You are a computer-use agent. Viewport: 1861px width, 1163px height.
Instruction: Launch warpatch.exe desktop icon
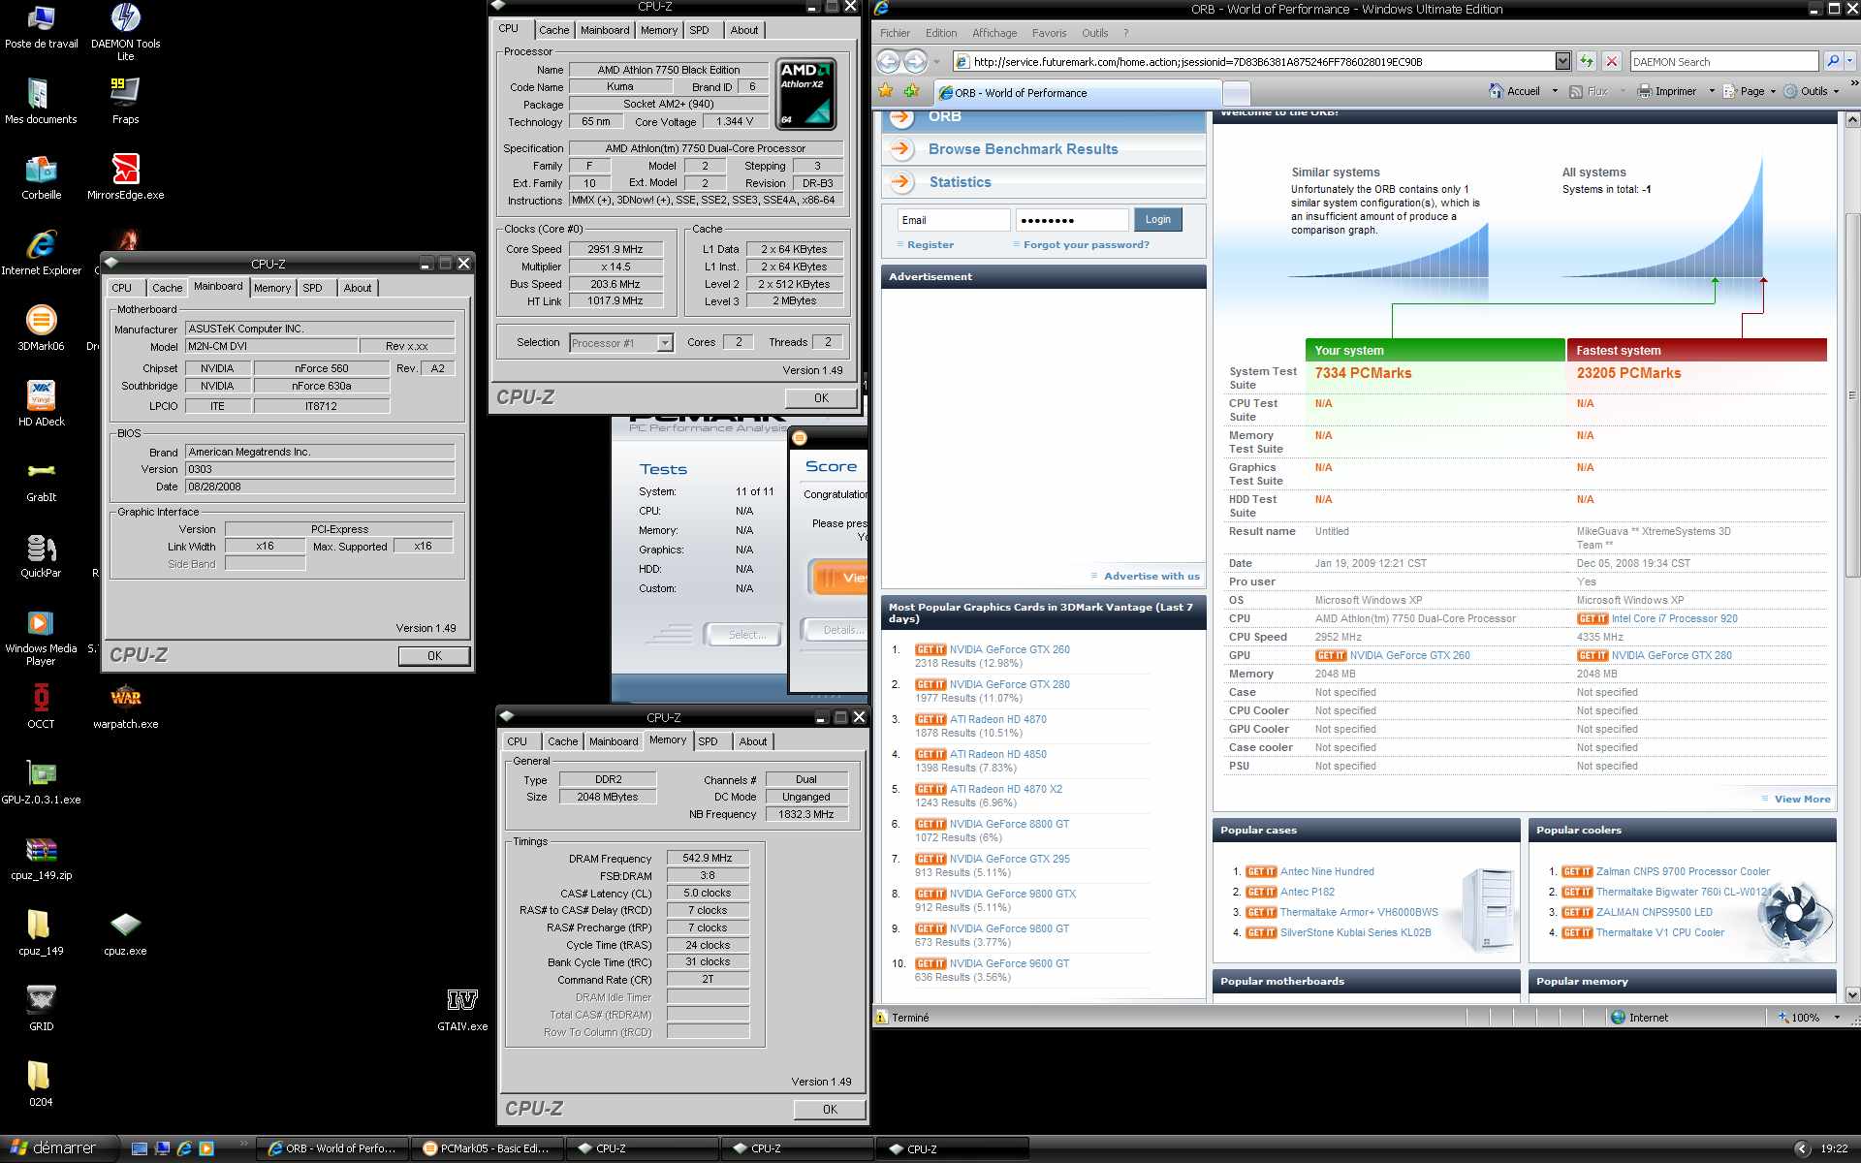pos(125,707)
